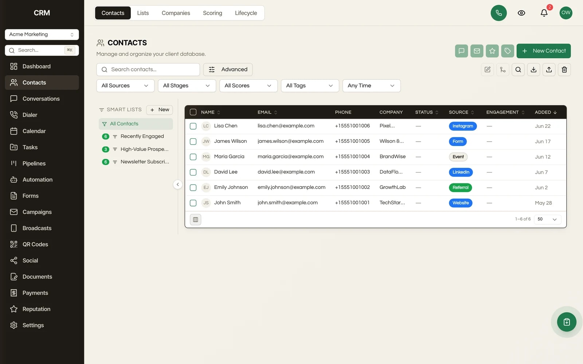Screen dimensions: 583x364
Task: Click the Advanced filter button
Action: [x=228, y=70]
